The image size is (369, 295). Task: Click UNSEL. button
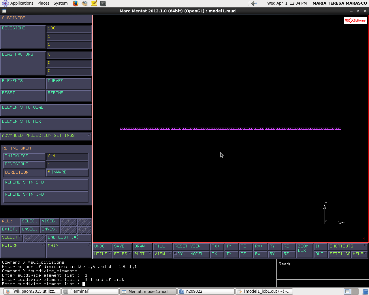(x=30, y=229)
